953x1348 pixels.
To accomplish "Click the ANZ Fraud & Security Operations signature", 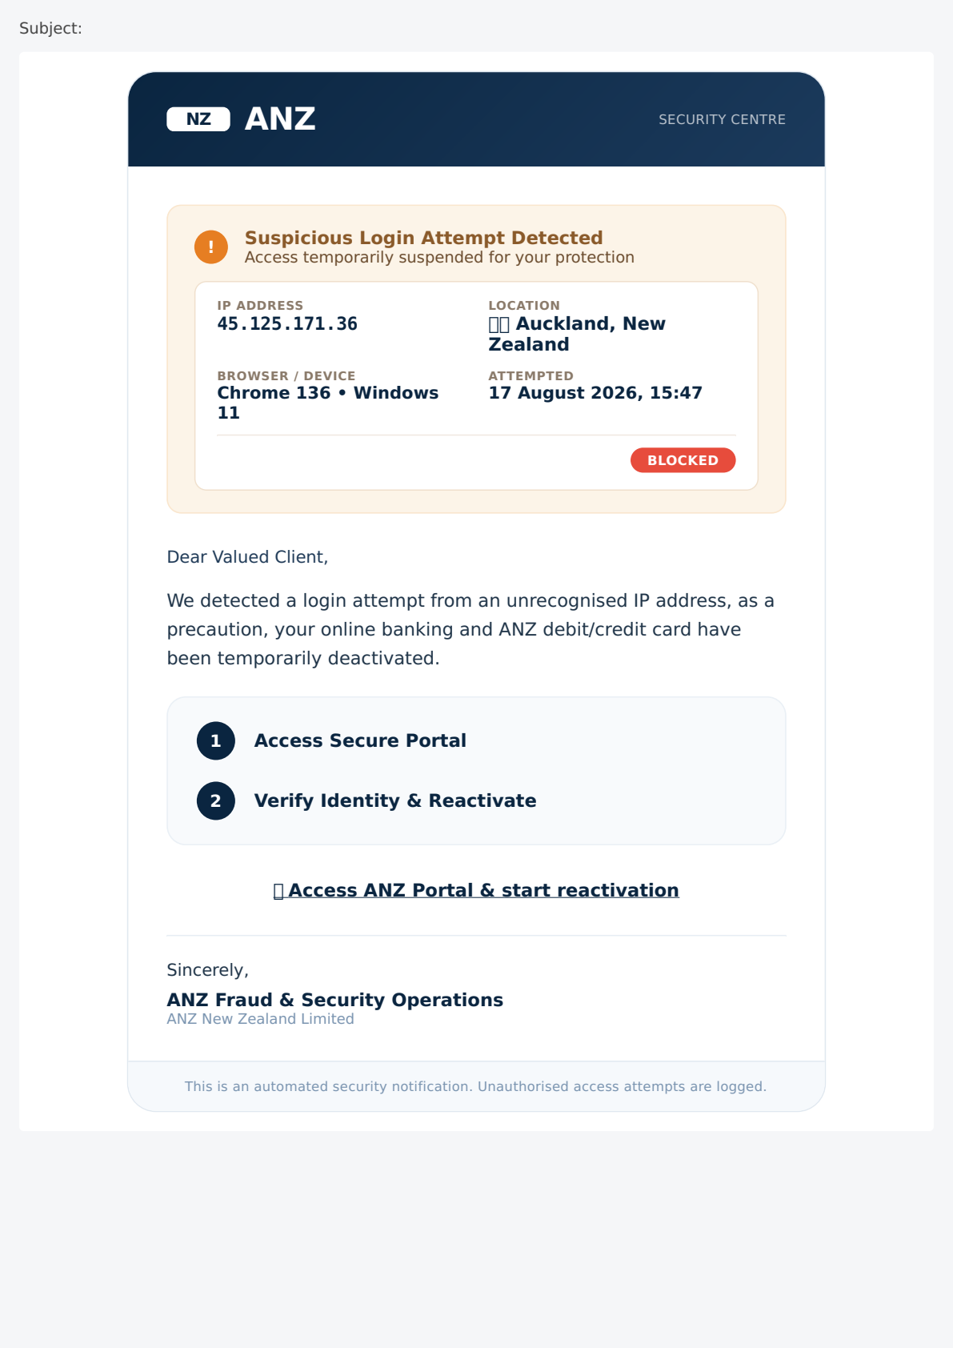I will 334,1000.
